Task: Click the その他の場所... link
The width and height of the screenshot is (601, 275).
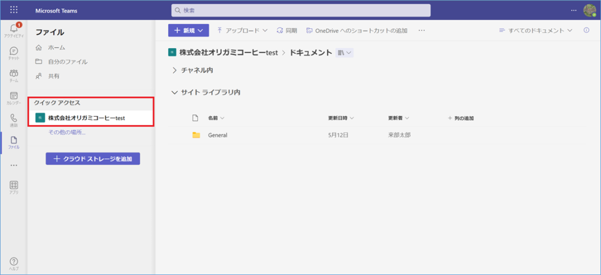Action: click(x=67, y=133)
